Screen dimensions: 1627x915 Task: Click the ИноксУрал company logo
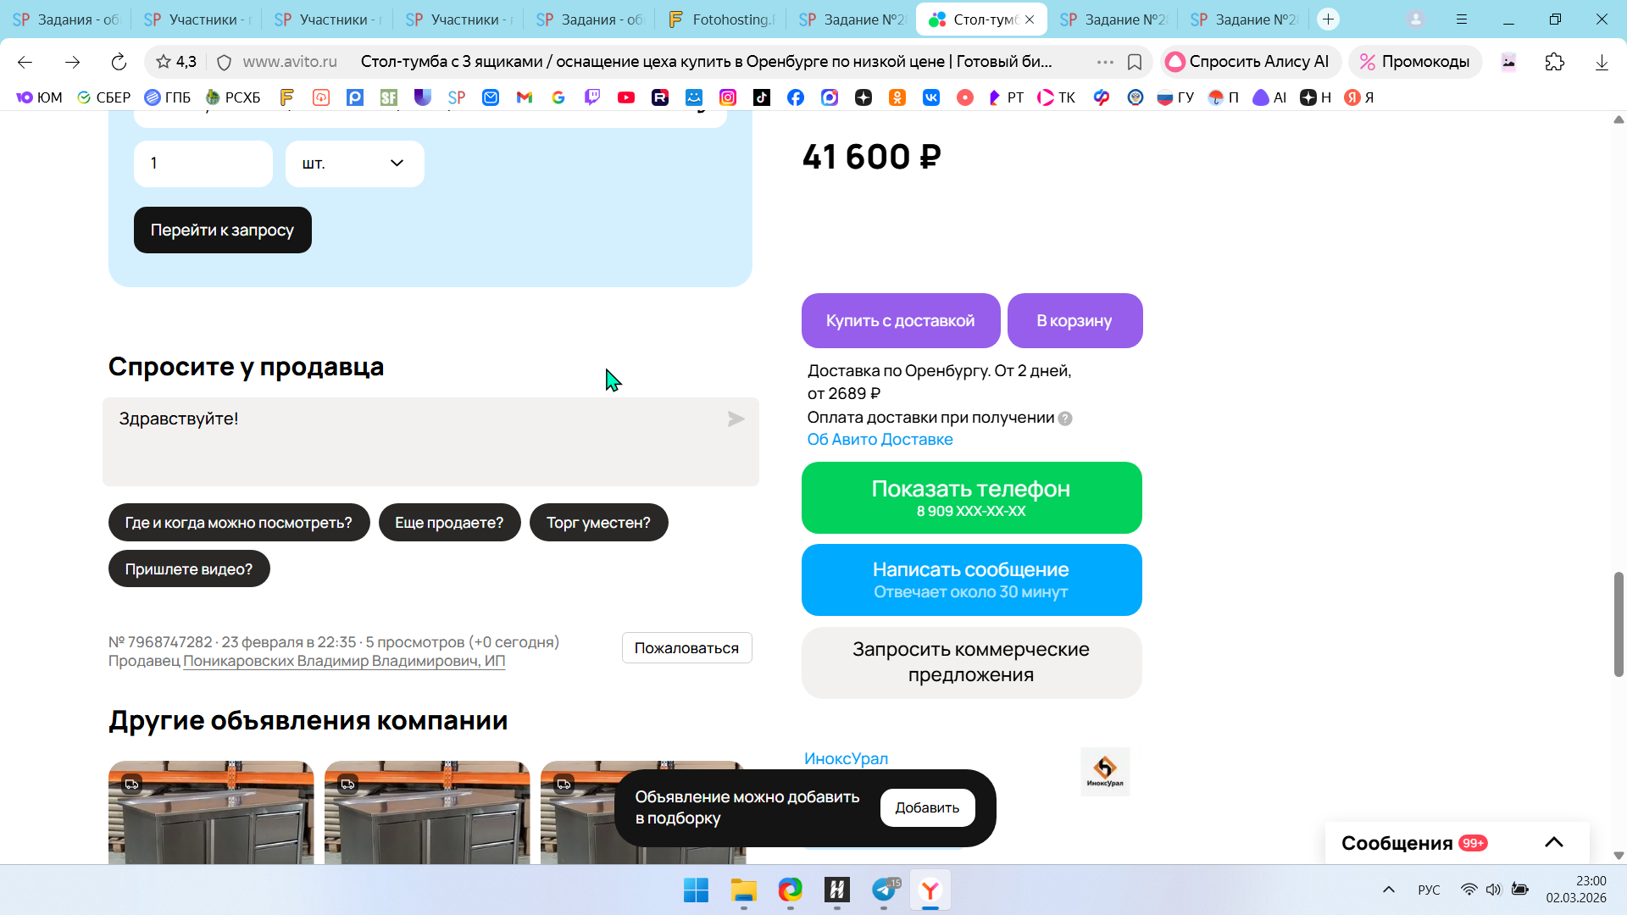1105,771
